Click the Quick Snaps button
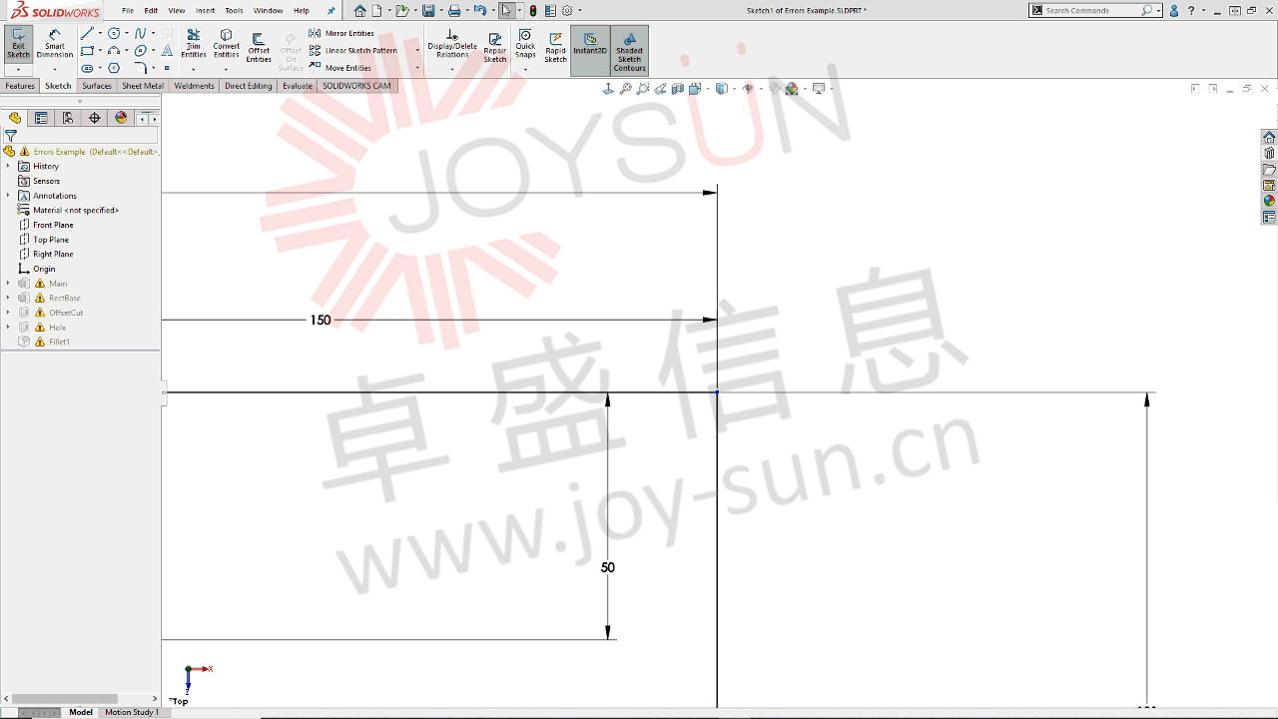 coord(525,44)
